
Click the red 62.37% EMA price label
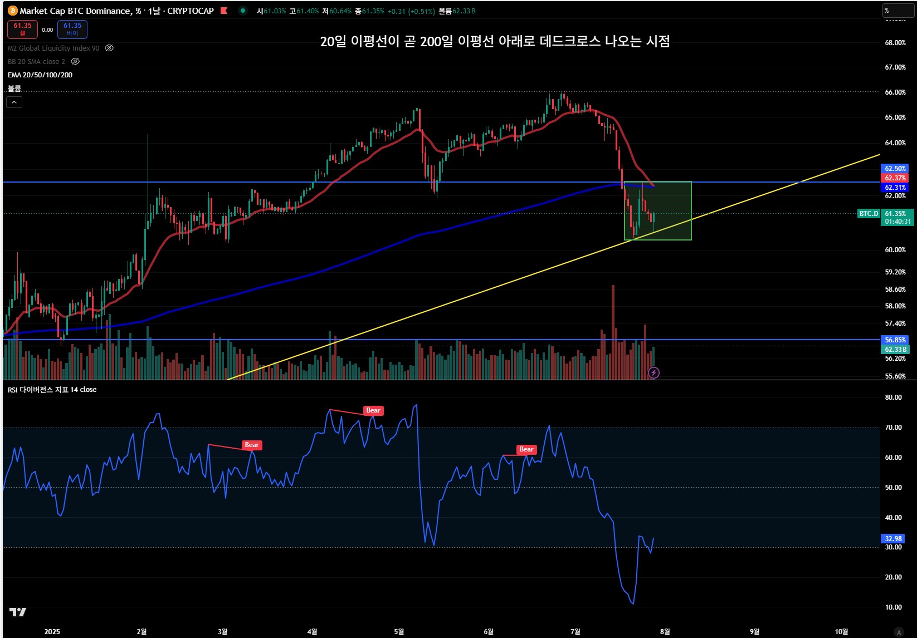(x=895, y=178)
